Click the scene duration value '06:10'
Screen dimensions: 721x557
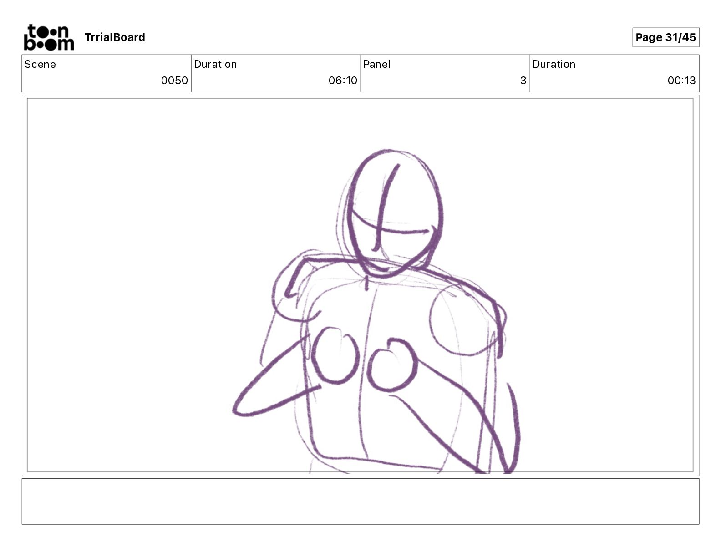coord(343,81)
